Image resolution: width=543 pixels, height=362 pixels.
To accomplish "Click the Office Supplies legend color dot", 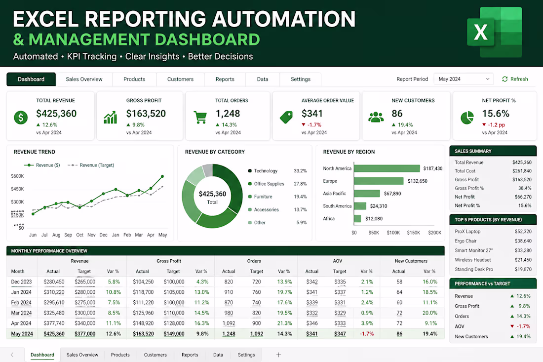I will pos(250,184).
